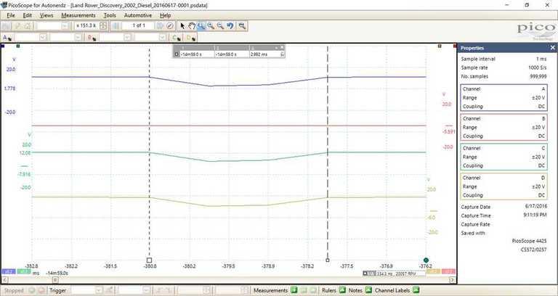Open the Measurements menu
This screenshot has width=558, height=296.
coord(78,15)
